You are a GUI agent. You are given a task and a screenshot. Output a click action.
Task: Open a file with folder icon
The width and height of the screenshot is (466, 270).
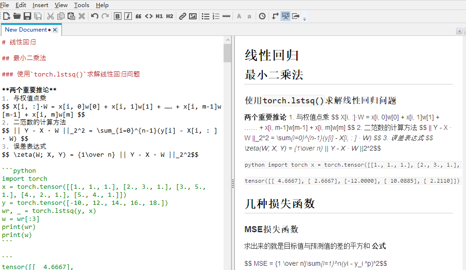click(x=17, y=16)
